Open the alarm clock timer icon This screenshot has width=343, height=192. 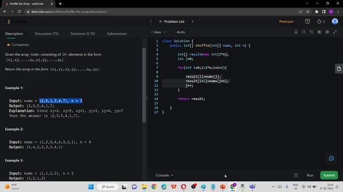pos(307,21)
